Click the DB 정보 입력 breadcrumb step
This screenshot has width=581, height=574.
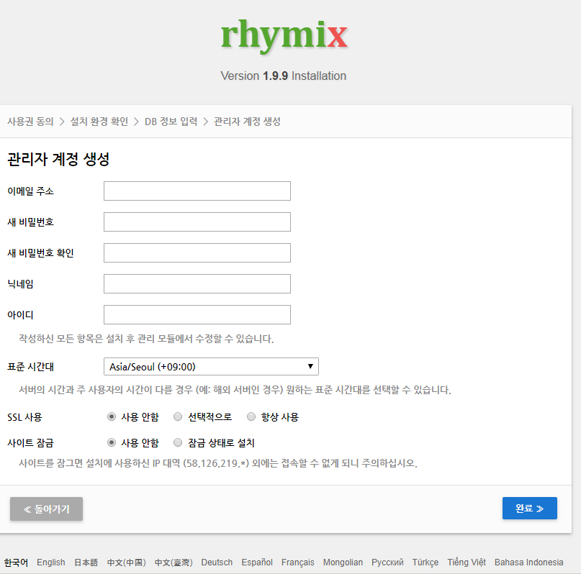pos(171,122)
